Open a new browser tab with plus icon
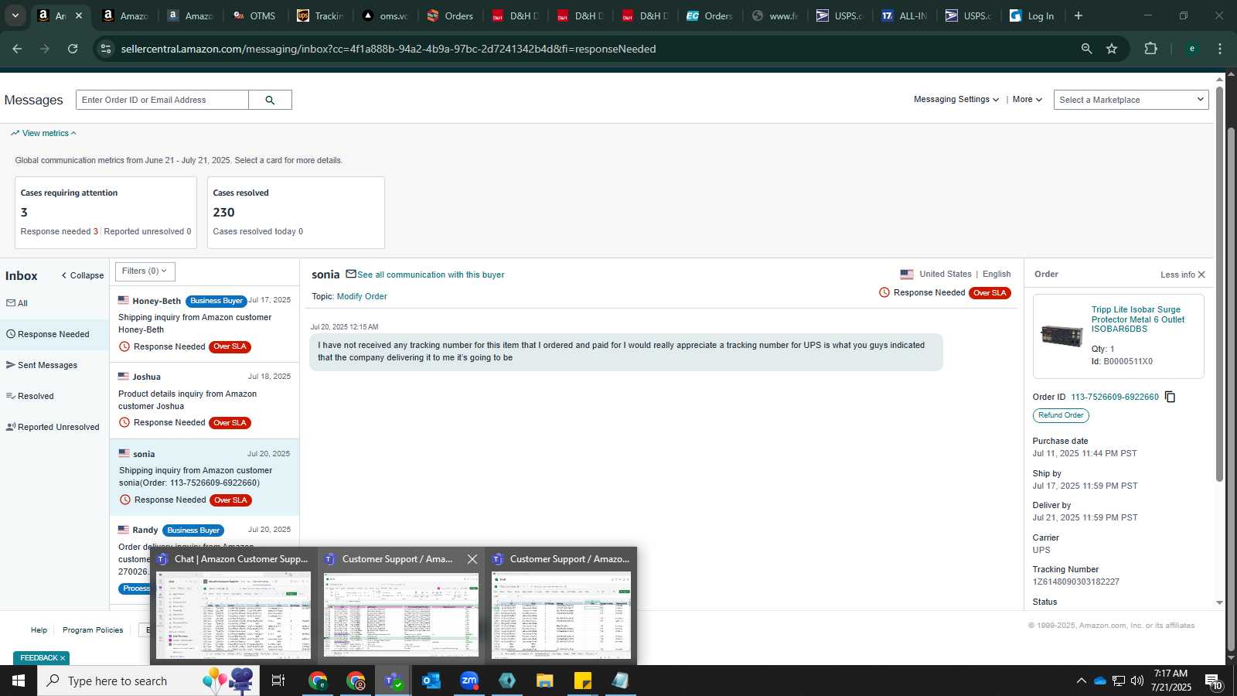This screenshot has width=1237, height=696. [1079, 15]
